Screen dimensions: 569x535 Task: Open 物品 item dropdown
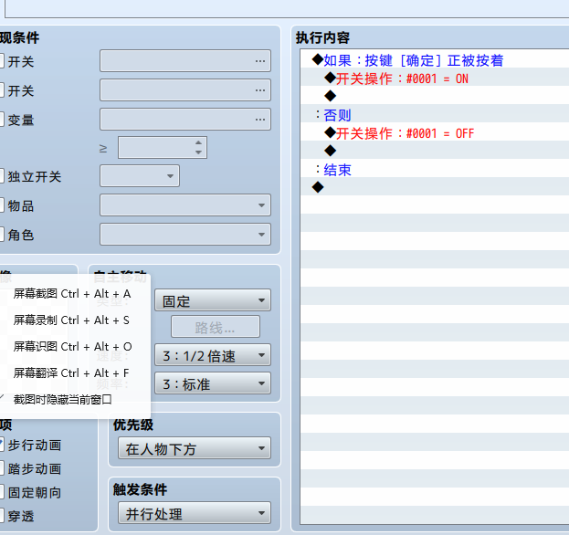(185, 205)
